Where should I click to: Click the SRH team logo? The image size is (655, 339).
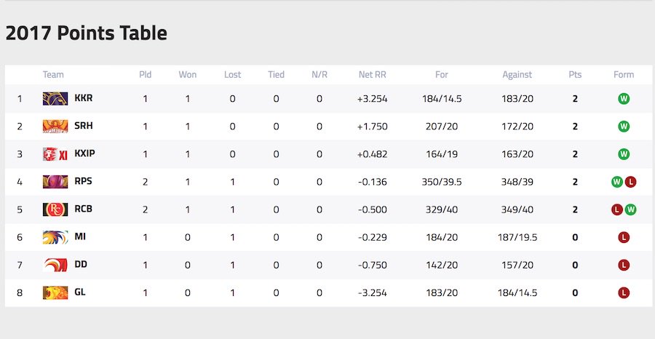coord(55,126)
